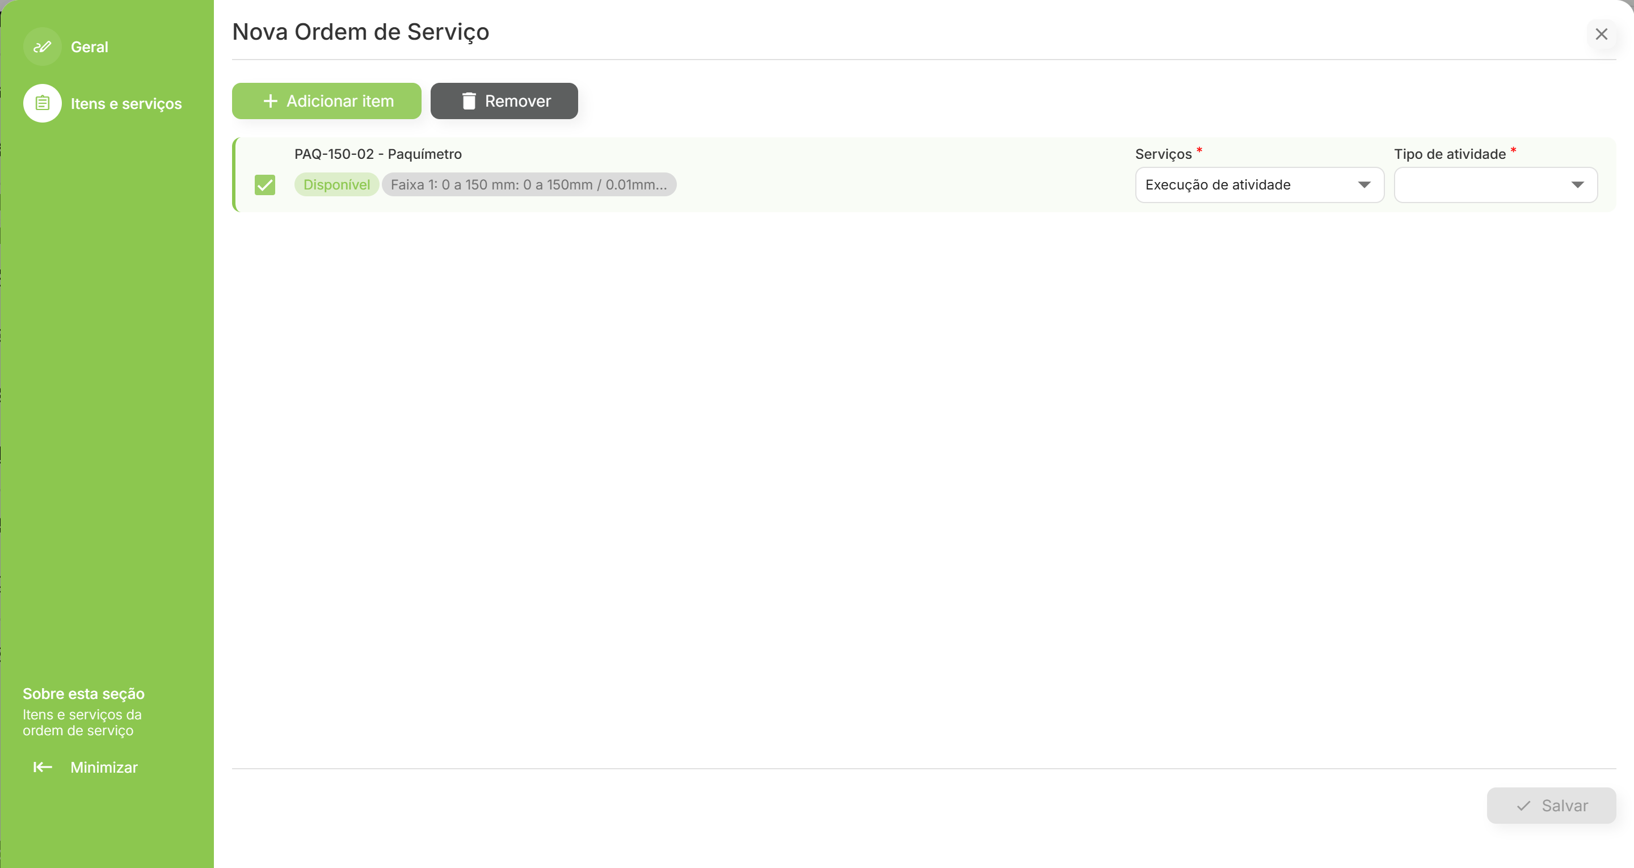Click the Serviços field label
Image resolution: width=1634 pixels, height=868 pixels.
tap(1163, 154)
